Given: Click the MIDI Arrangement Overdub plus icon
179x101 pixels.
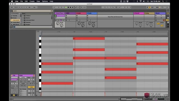Looking at the screenshot, I should click(x=72, y=7).
